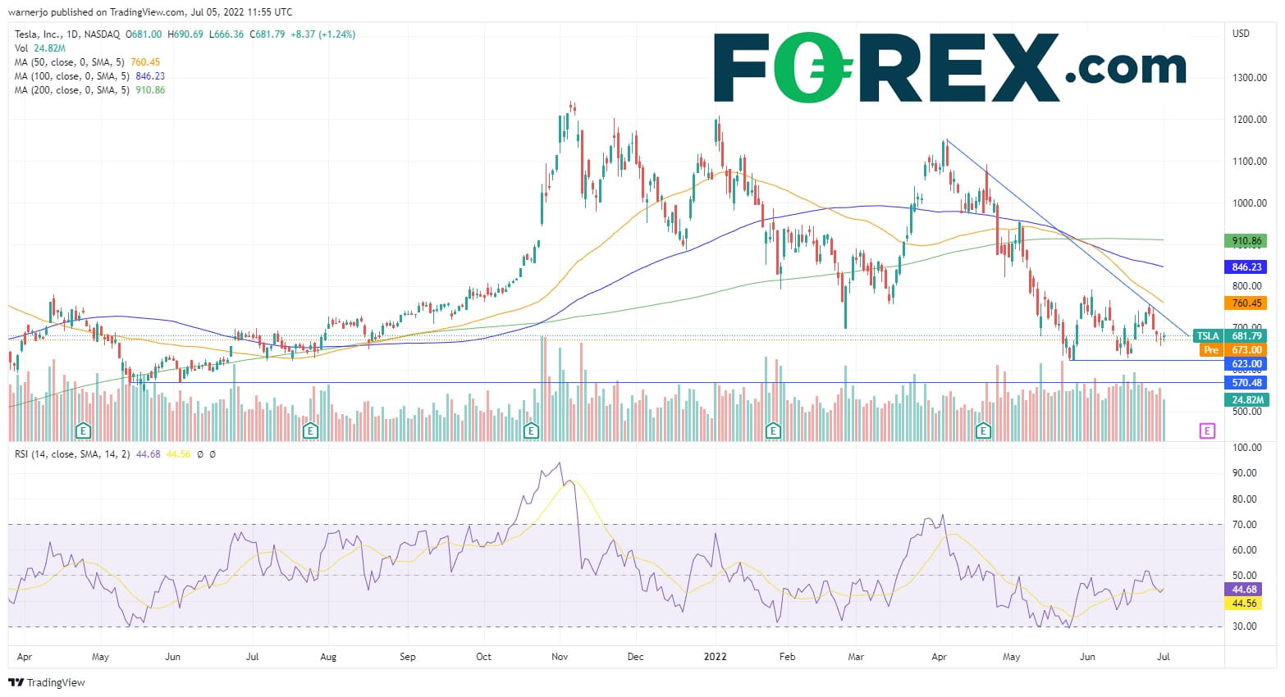1285x697 pixels.
Task: Select the MA 100 indicator legend
Action: tap(89, 76)
